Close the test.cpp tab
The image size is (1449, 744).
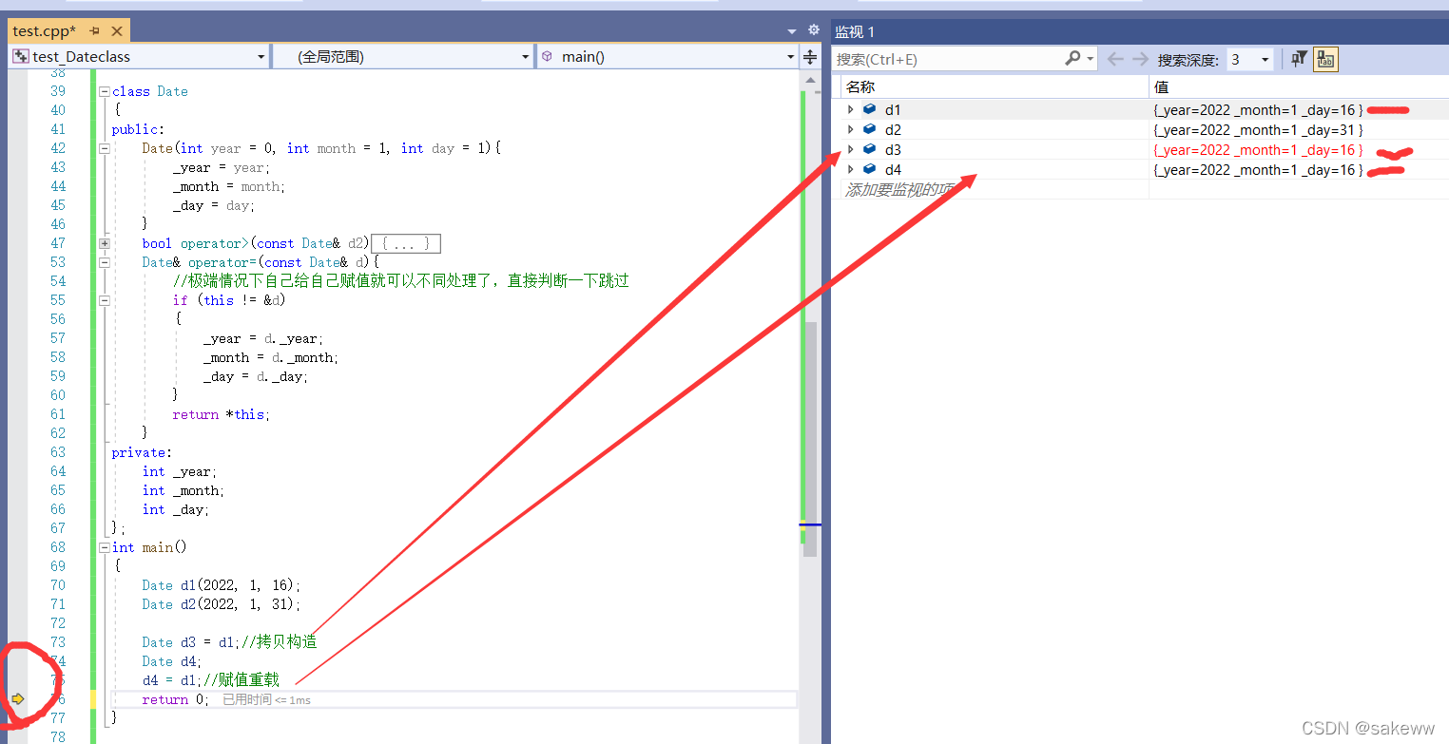tap(116, 31)
